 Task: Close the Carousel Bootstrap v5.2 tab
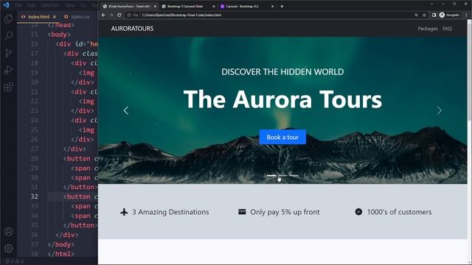pos(272,7)
